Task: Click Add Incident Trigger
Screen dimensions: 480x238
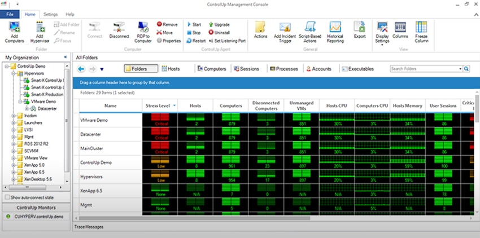Action: 285,32
